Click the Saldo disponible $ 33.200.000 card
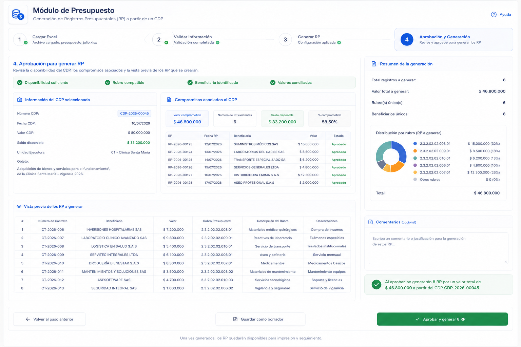521x347 pixels. click(282, 119)
